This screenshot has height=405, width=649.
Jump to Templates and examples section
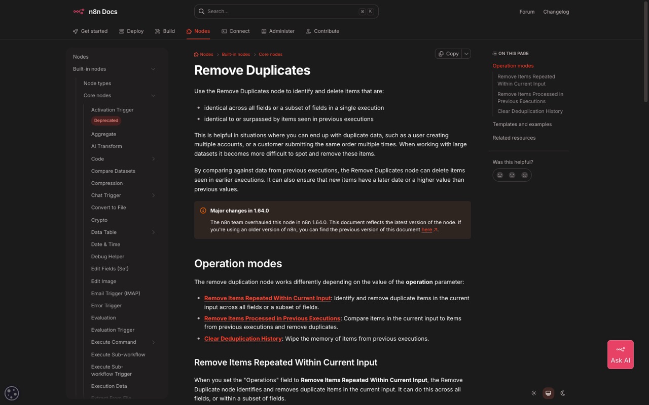[522, 124]
